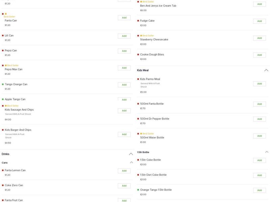Add Fanta Can to order

[124, 18]
